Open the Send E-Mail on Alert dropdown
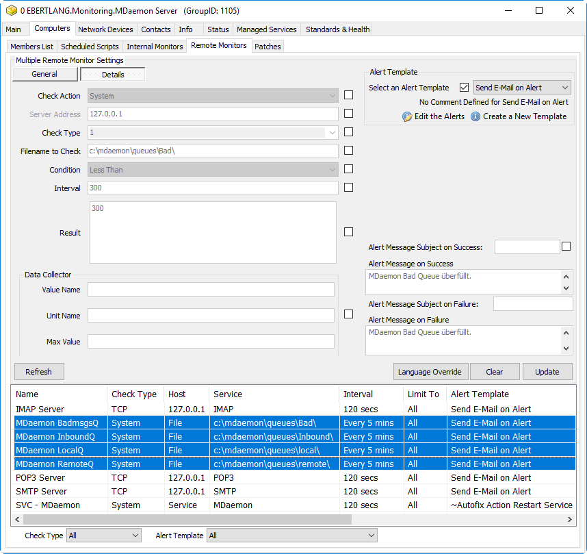 (522, 88)
